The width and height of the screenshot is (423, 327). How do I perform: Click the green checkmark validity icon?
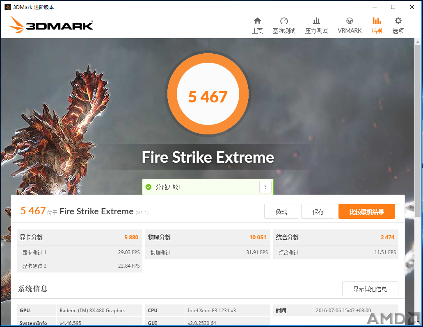pos(149,187)
